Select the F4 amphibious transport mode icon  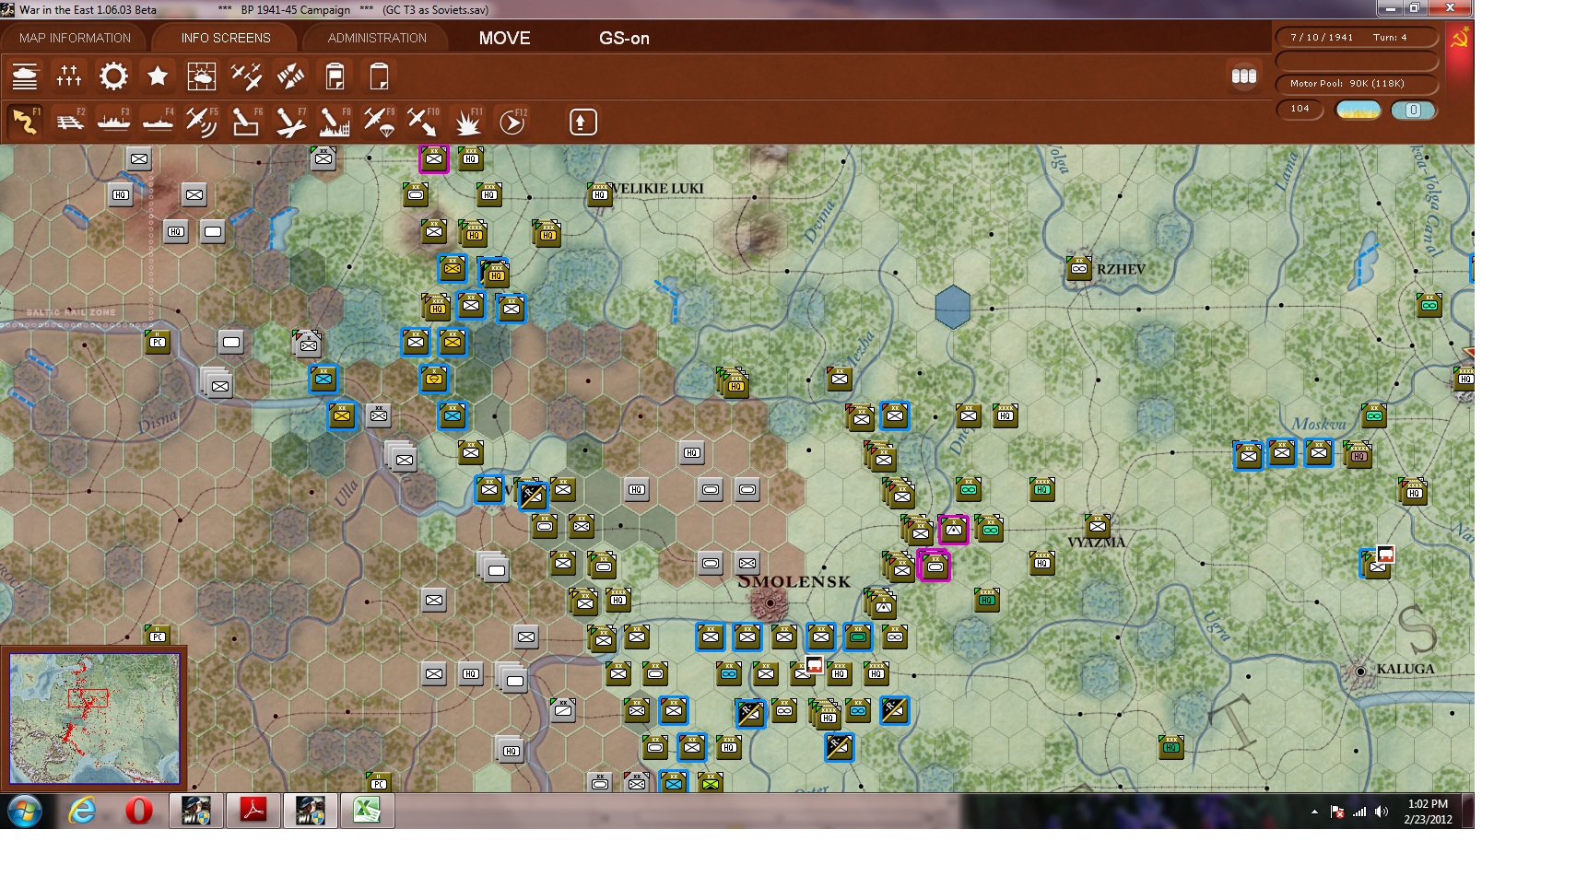(158, 122)
